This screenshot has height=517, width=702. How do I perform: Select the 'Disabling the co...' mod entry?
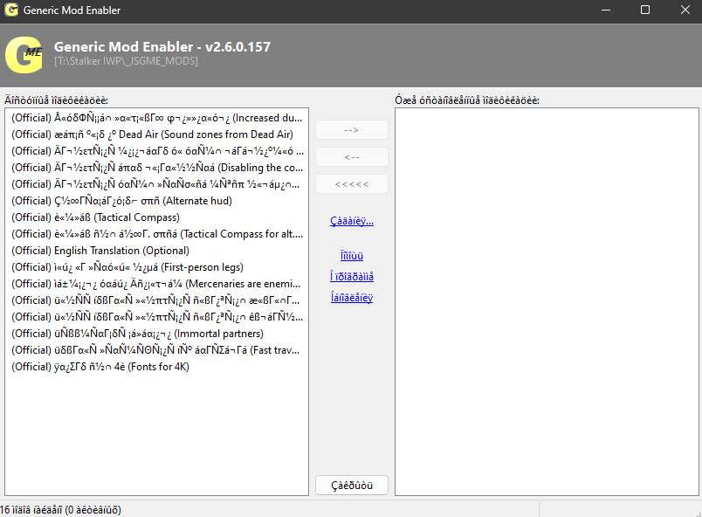pos(156,168)
